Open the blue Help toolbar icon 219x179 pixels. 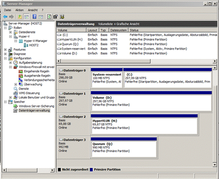click(x=34, y=17)
